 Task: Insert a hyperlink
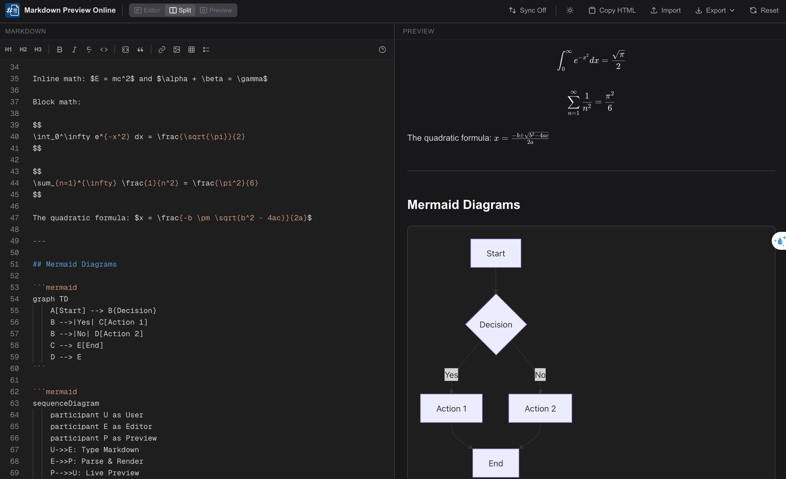[162, 50]
